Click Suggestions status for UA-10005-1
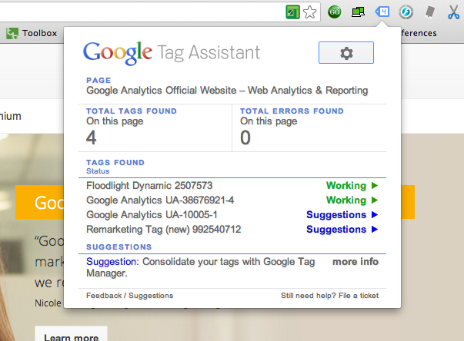Screen dimensions: 464x341 click(x=336, y=214)
